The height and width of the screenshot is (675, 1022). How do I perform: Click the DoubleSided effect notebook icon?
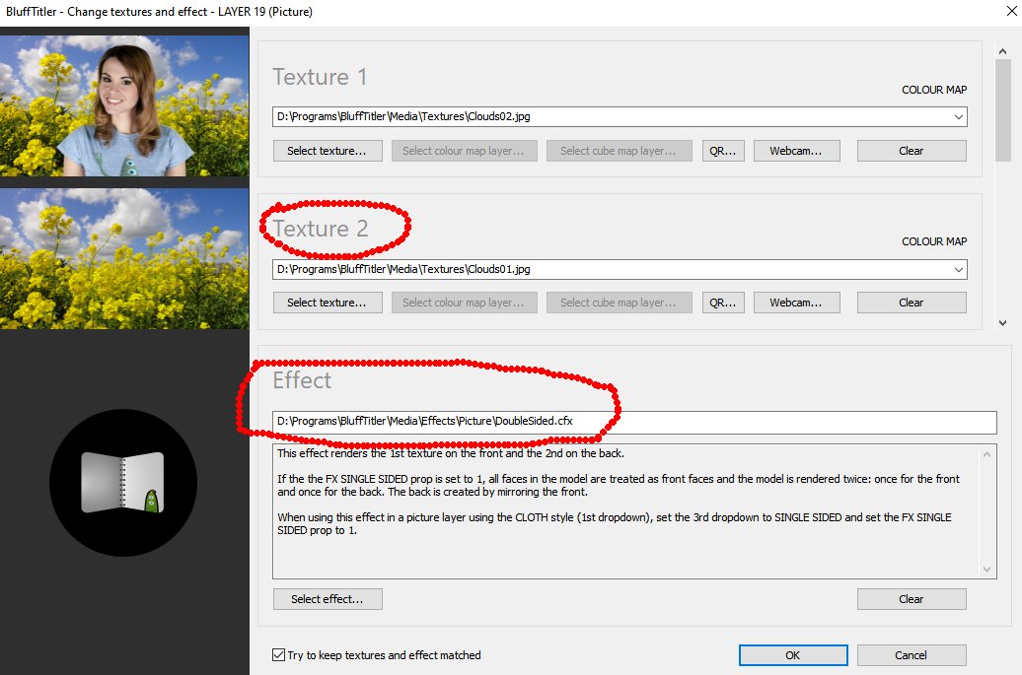tap(123, 482)
